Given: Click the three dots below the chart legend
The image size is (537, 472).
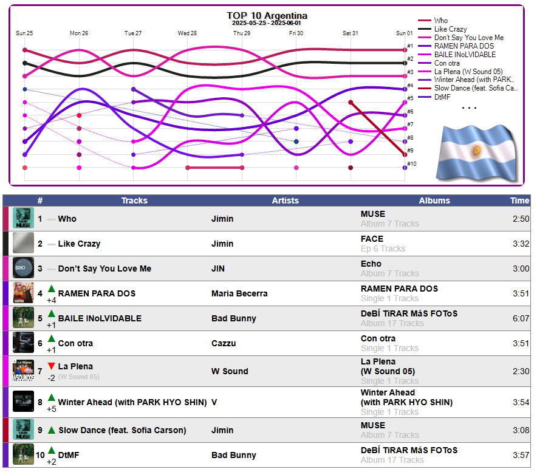Looking at the screenshot, I should [x=469, y=108].
